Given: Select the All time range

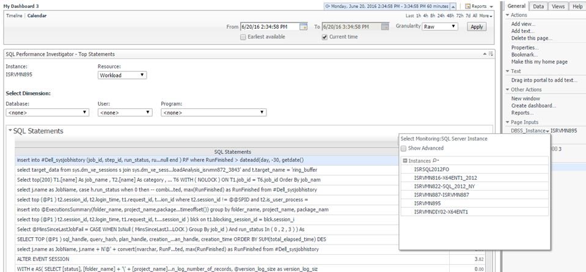Looking at the screenshot, I should (x=475, y=16).
